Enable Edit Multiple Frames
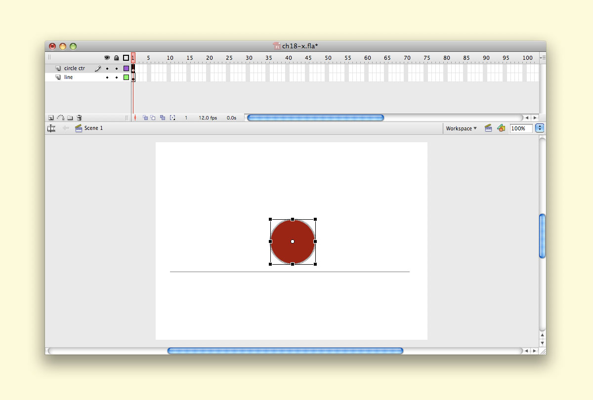This screenshot has width=593, height=400. tap(163, 118)
